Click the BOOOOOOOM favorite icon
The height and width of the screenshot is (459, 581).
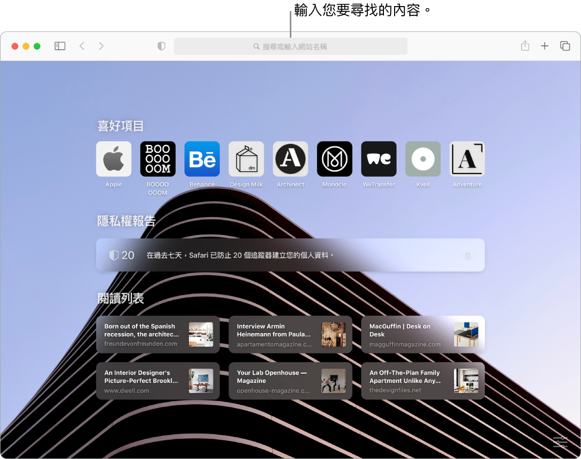tap(157, 159)
